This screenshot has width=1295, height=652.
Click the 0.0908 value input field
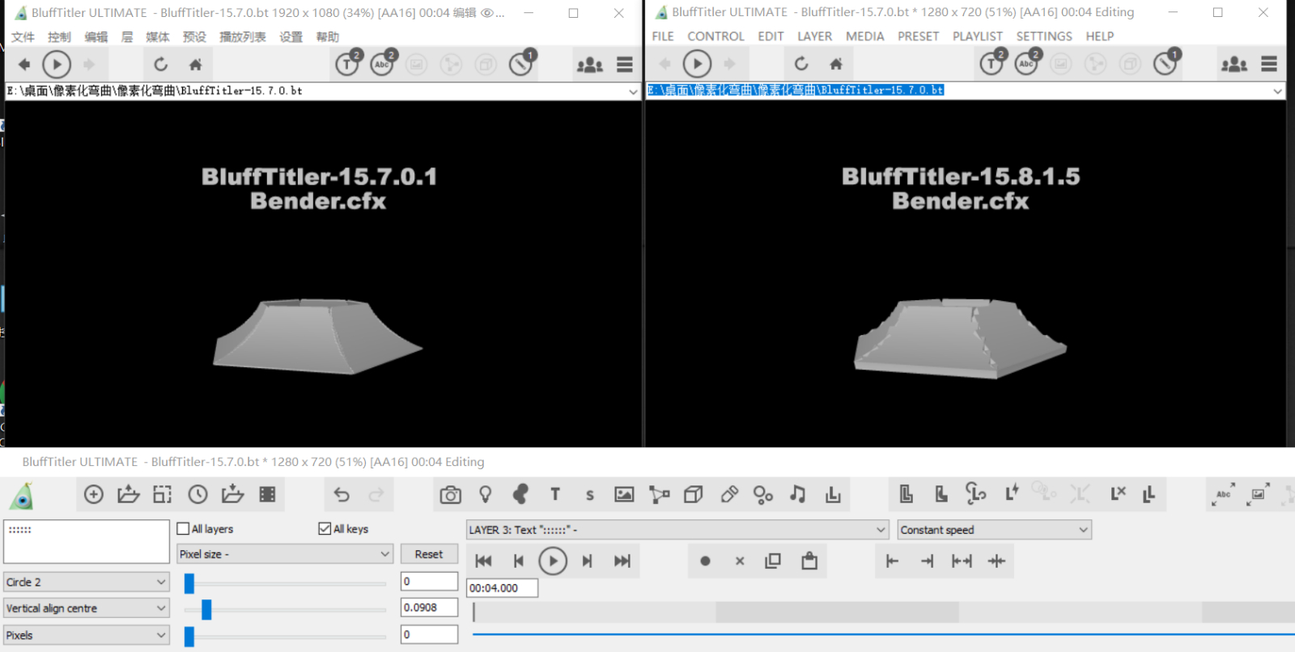430,608
